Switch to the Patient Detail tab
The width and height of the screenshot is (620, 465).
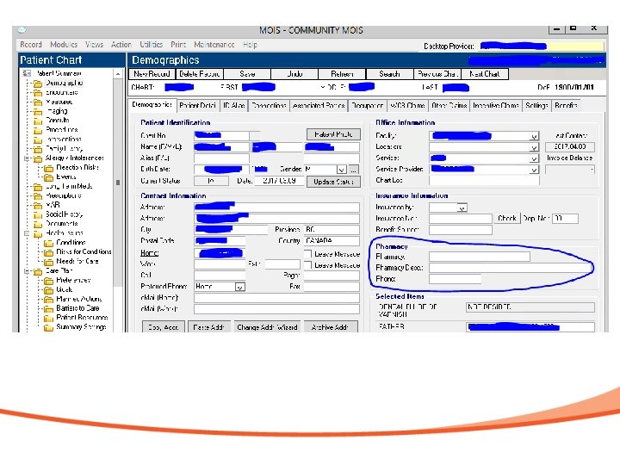coord(197,106)
